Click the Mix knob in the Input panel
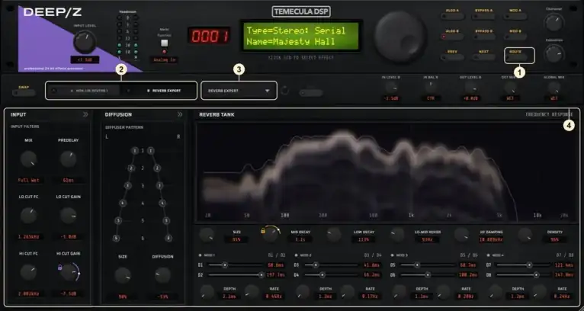This screenshot has width=584, height=311. tap(29, 159)
